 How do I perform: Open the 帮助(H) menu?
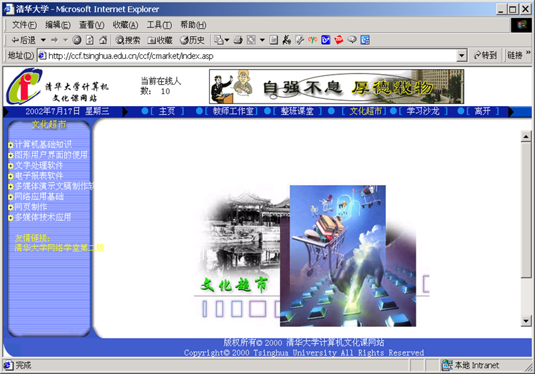pos(193,25)
